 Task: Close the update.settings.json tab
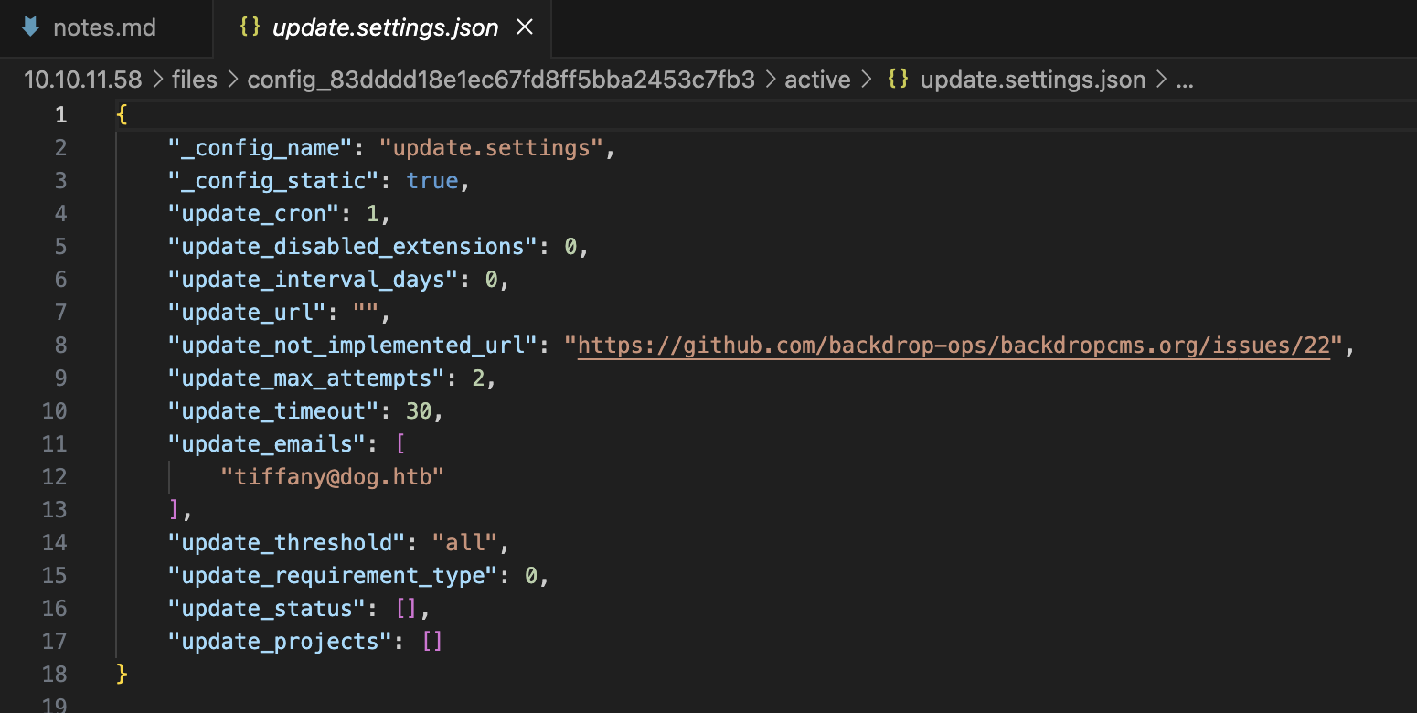click(524, 27)
